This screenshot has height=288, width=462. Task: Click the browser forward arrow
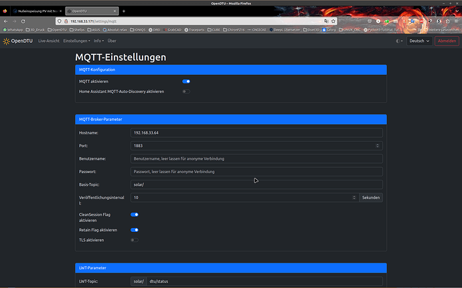coord(14,21)
